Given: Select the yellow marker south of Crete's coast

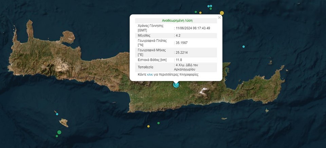Looking at the screenshot, I should point(148,126).
